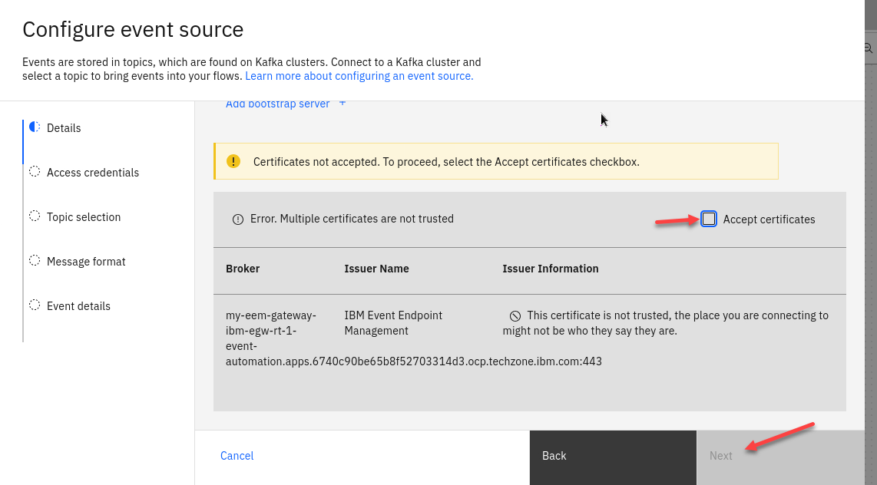Click the dashed circle icon beside Topic selection

[x=35, y=216]
